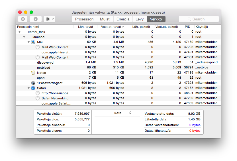The image size is (237, 161).
Task: Click the blue Dataa vastaanotettu/s value
Action: coord(195,125)
